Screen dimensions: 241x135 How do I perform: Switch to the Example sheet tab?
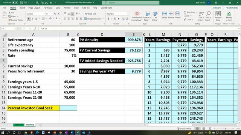coord(18,125)
